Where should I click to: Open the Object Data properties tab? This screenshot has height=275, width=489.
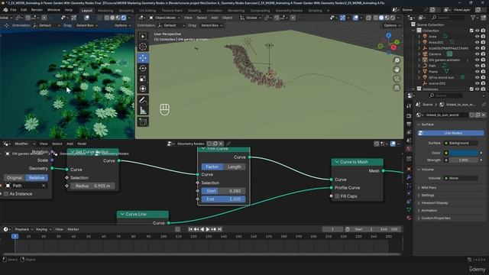409,209
